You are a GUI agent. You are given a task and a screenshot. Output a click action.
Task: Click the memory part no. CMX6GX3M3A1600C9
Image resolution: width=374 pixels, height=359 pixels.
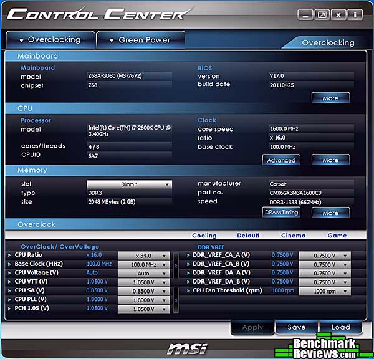(311, 193)
